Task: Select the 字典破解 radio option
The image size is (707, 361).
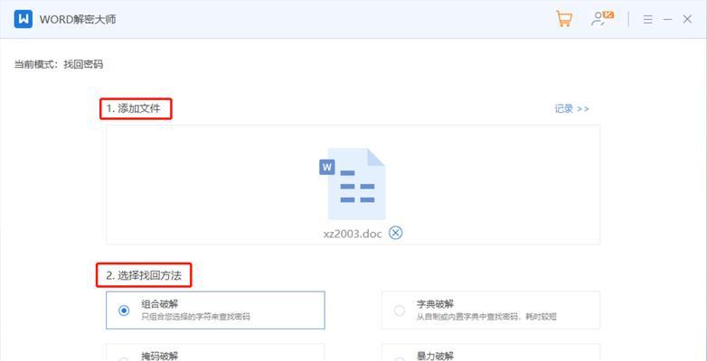Action: pos(400,310)
